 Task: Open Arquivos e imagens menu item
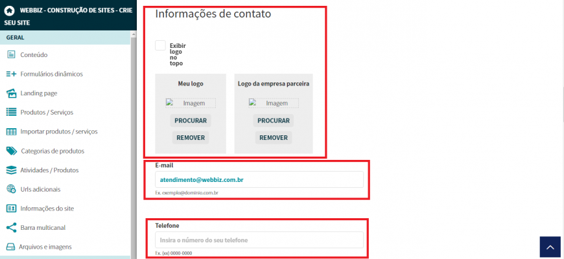(45, 247)
